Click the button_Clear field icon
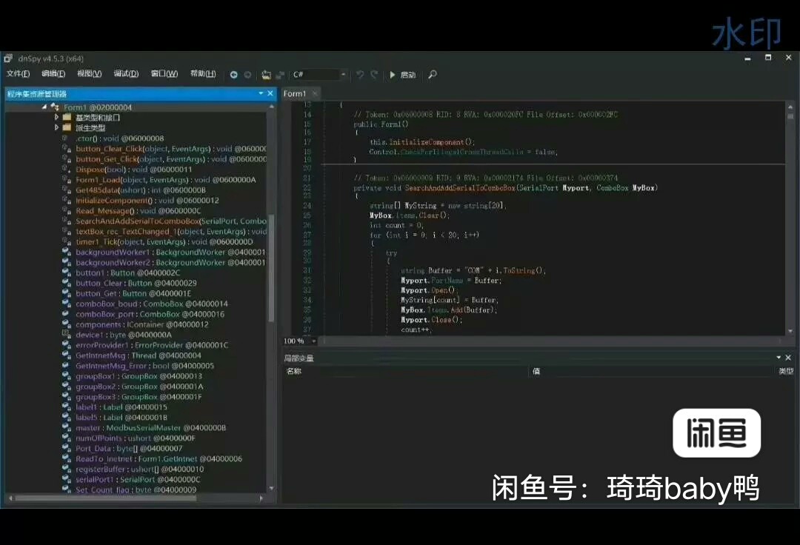Image resolution: width=800 pixels, height=545 pixels. (x=67, y=283)
